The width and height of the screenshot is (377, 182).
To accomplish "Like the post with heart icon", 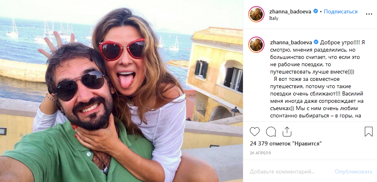I will tap(255, 132).
